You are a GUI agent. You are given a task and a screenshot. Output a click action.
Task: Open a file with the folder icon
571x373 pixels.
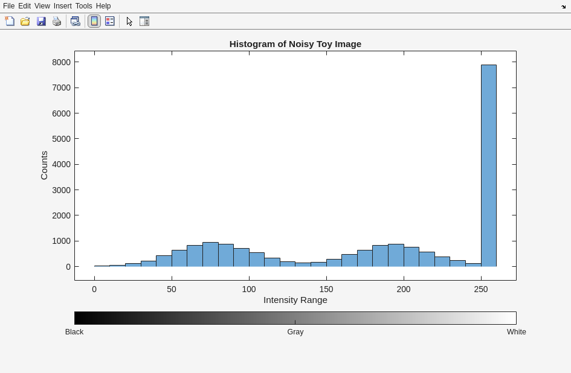tap(25, 21)
